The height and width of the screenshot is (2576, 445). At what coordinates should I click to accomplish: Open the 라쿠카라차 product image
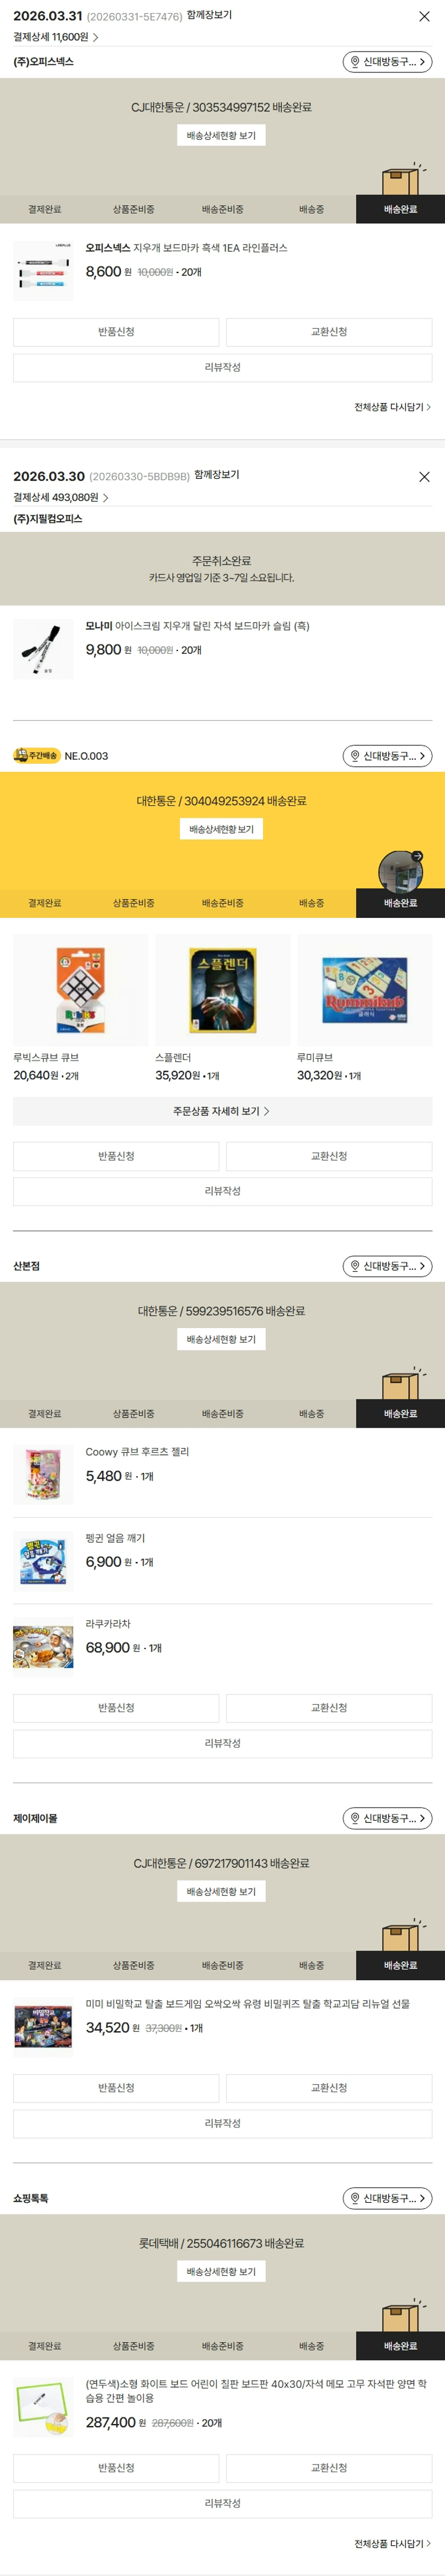[x=43, y=1647]
